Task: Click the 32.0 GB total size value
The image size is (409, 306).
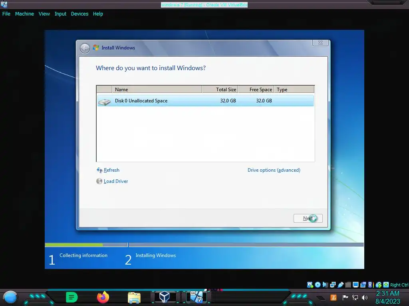Action: (x=228, y=101)
